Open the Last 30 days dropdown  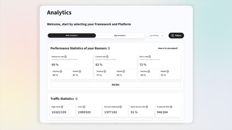157,35
